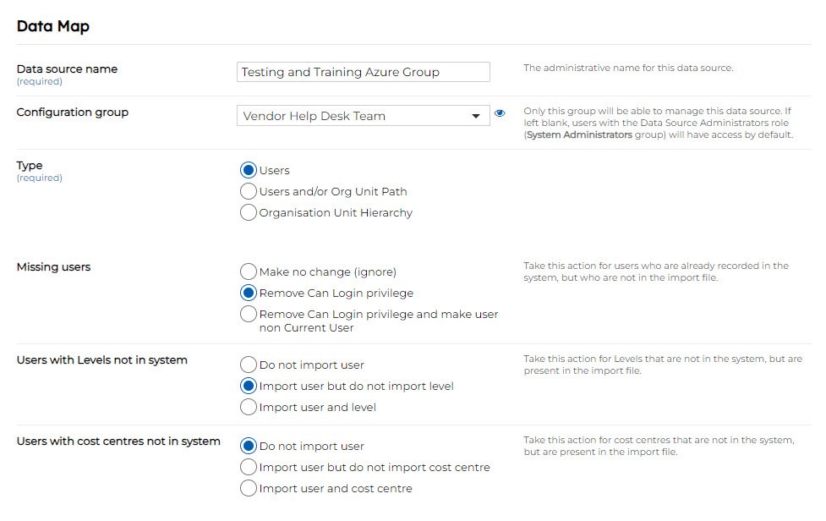This screenshot has width=826, height=521.
Task: View the selected configuration group via eye icon
Action: pyautogui.click(x=500, y=113)
